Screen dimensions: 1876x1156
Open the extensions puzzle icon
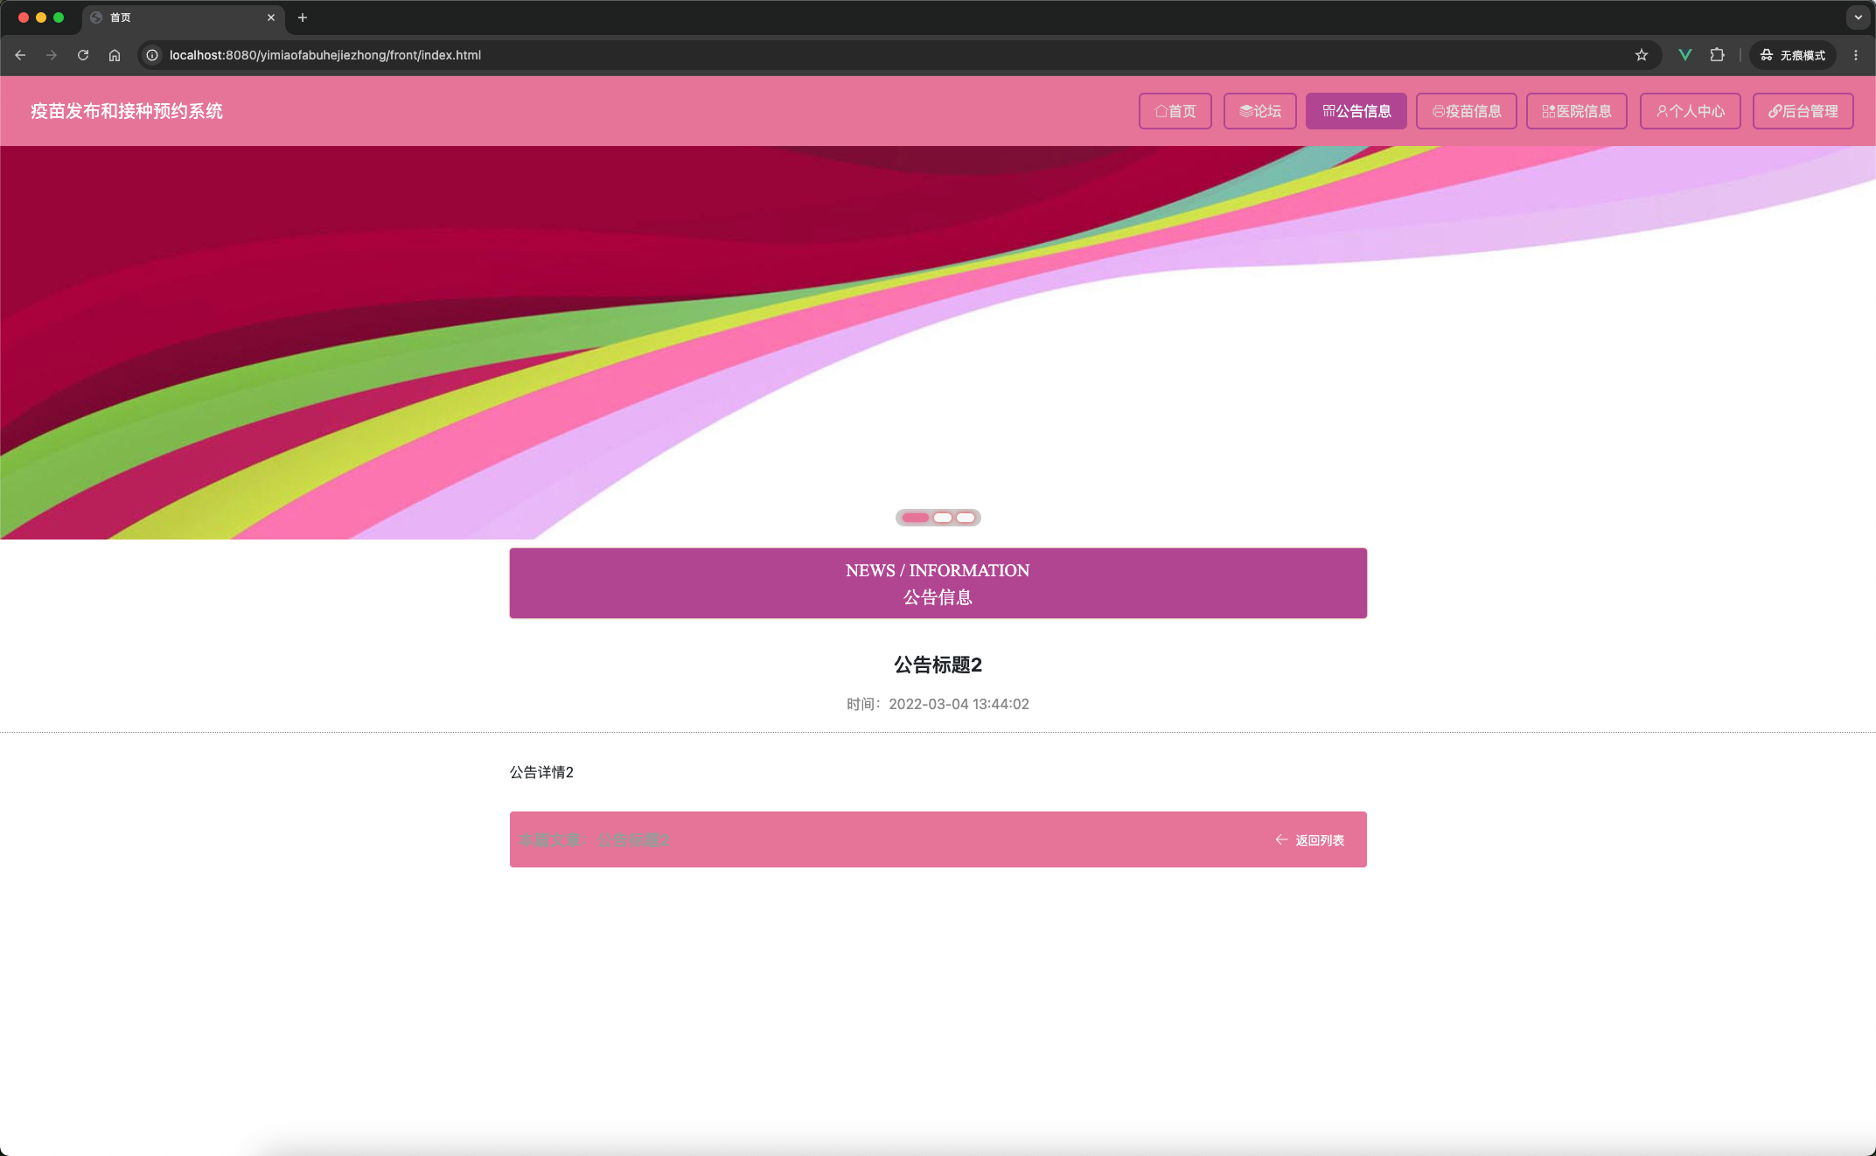point(1718,55)
